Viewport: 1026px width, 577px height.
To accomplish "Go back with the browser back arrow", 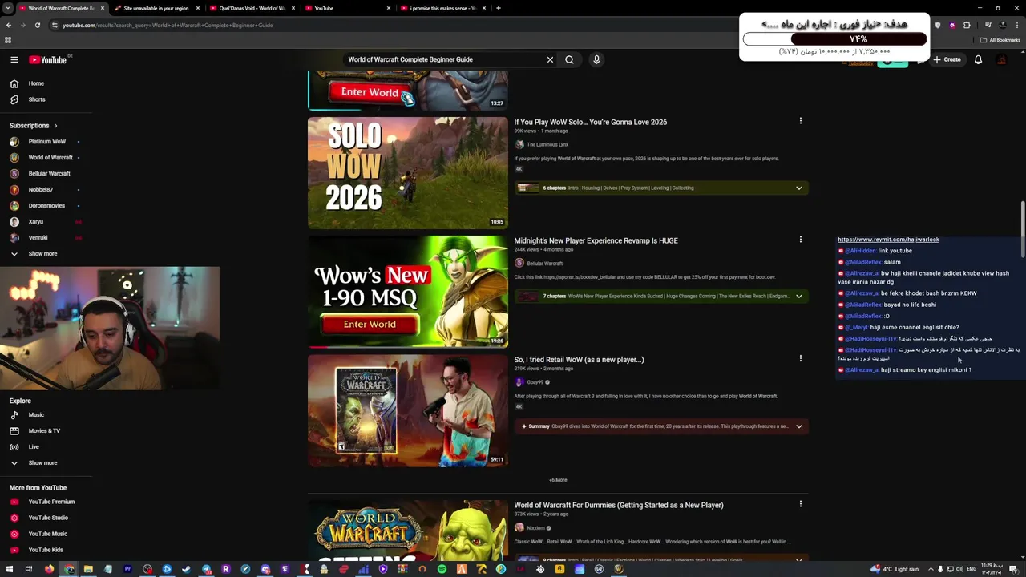I will point(9,25).
